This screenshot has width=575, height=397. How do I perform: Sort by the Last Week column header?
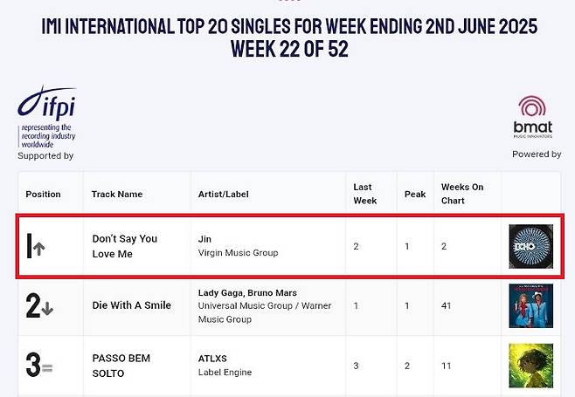click(365, 194)
